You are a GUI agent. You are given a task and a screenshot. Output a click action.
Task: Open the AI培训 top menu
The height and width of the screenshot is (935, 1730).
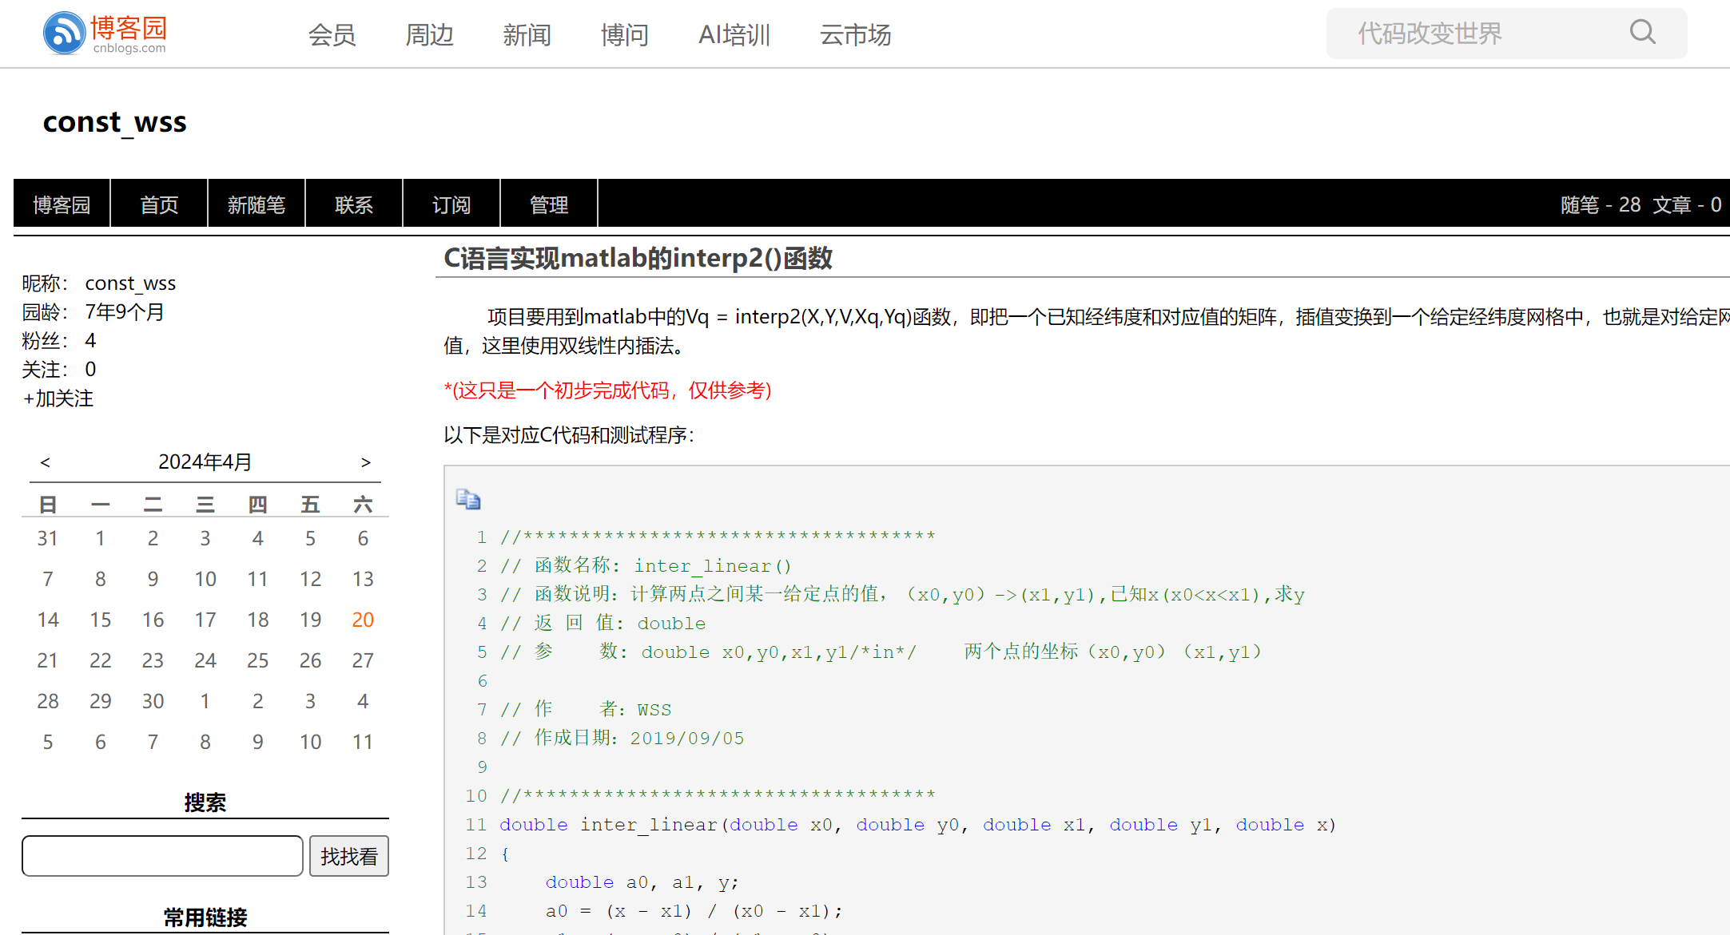tap(734, 34)
